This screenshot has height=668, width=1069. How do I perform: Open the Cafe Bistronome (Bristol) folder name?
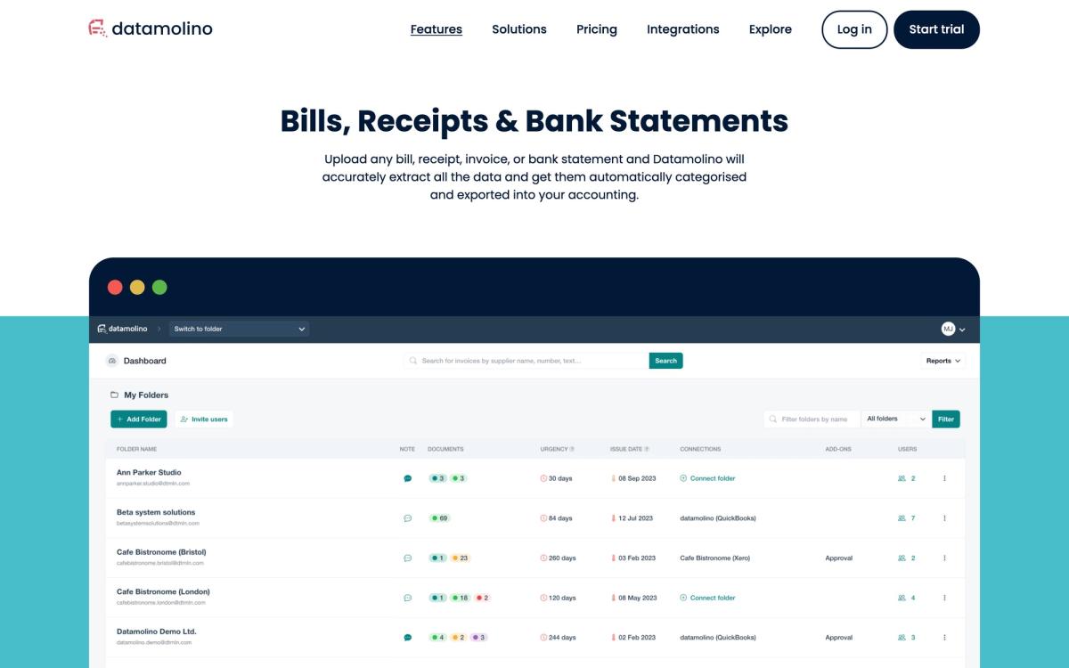(x=161, y=552)
